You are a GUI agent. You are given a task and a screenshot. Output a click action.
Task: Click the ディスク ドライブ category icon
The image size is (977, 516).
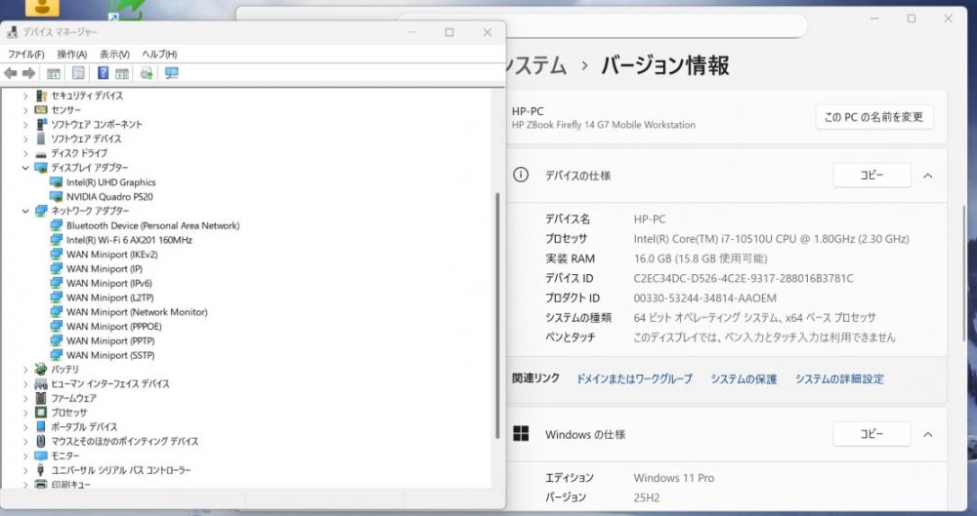click(41, 153)
